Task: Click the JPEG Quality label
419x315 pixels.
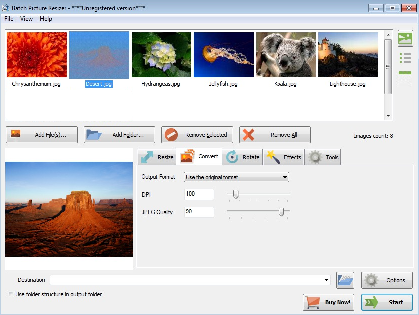Action: click(157, 212)
